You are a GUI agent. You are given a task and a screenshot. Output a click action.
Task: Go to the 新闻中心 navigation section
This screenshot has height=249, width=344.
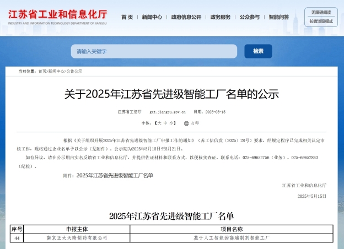pyautogui.click(x=152, y=17)
